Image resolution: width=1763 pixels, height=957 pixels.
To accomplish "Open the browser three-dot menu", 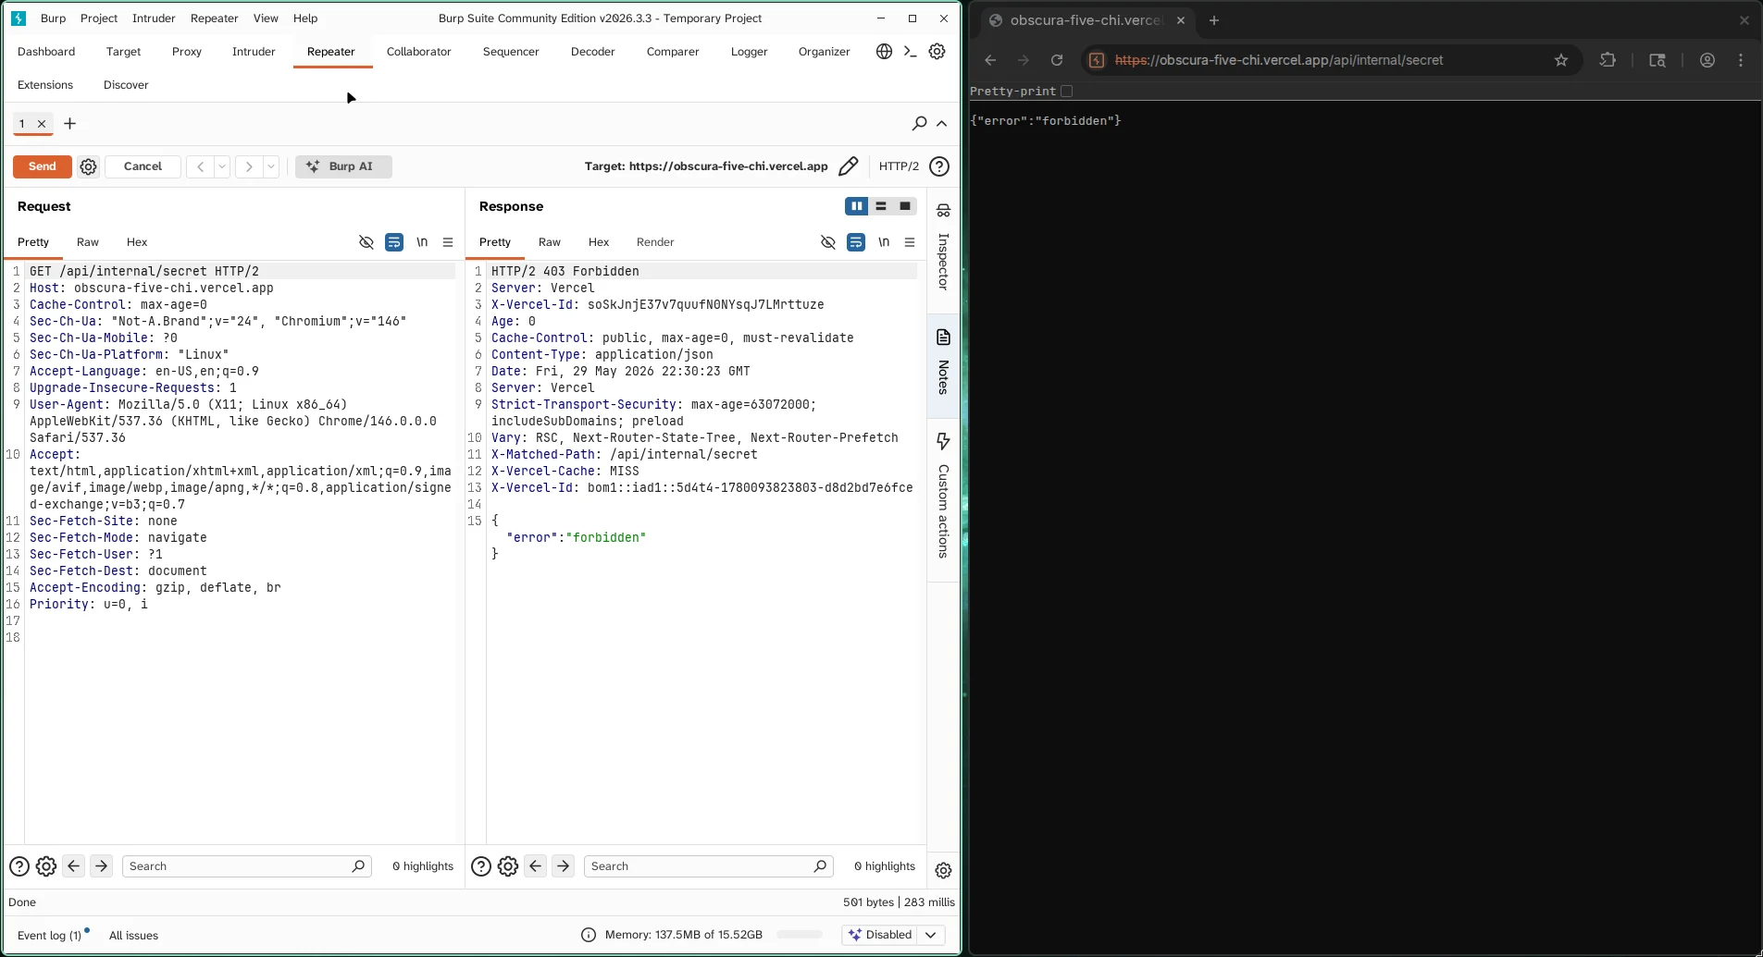I will 1741,60.
